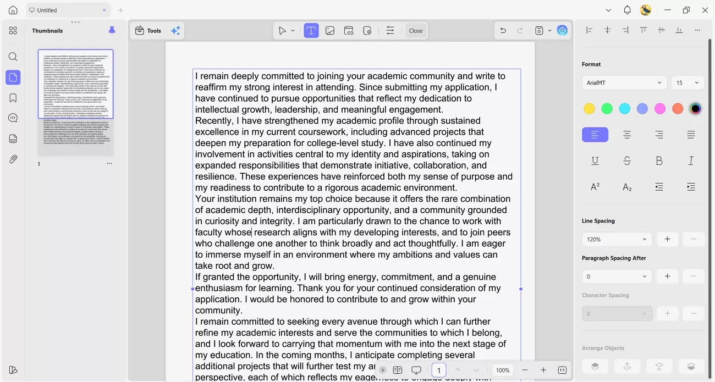Insert a link with the link tool
This screenshot has width=715, height=382.
click(x=349, y=30)
